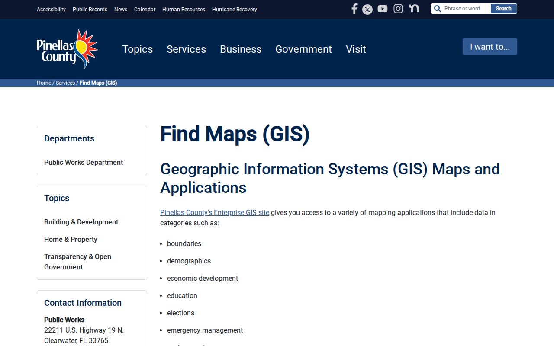Open the Government main menu
The width and height of the screenshot is (554, 346).
(x=303, y=49)
